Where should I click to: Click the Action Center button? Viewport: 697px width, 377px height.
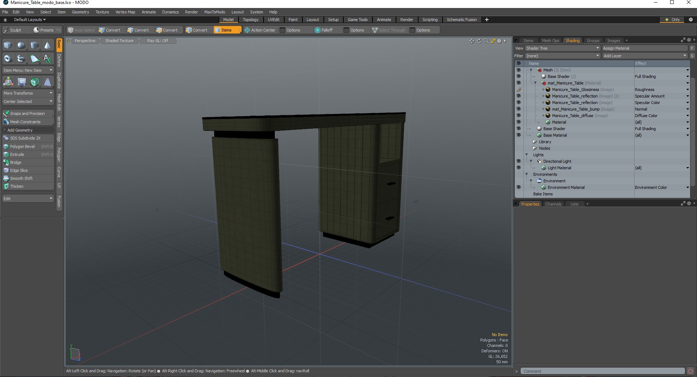(x=260, y=30)
